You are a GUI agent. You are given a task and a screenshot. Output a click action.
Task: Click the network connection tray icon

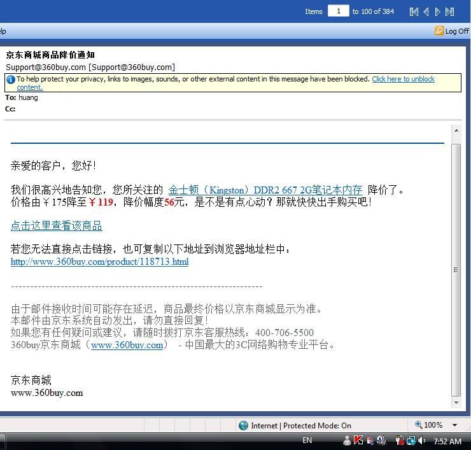pyautogui.click(x=411, y=440)
